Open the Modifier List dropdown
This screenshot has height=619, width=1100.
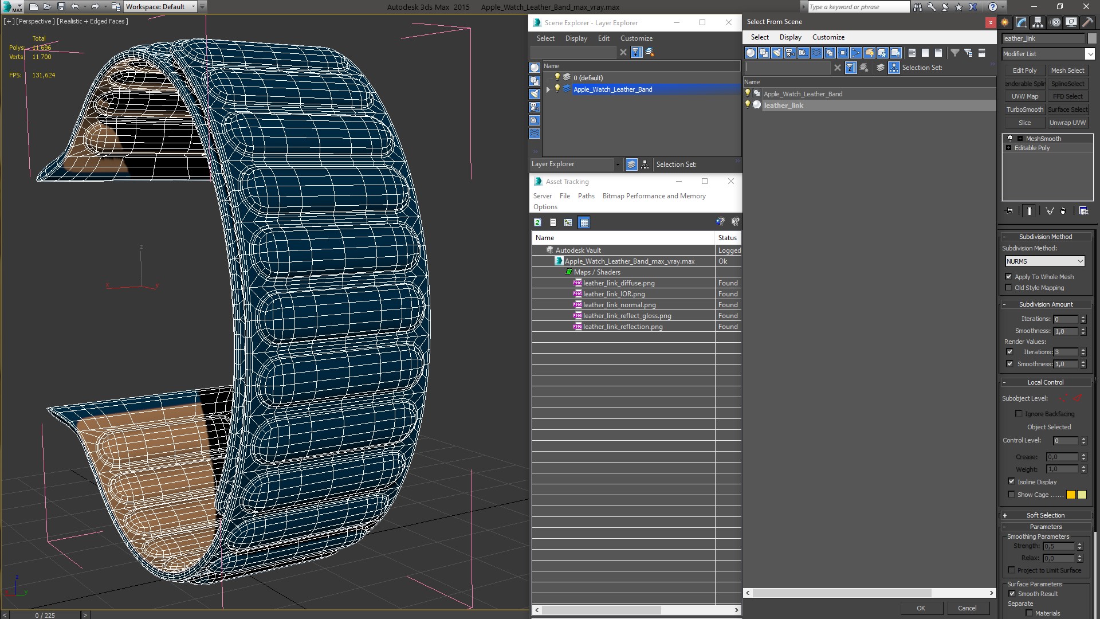(1048, 54)
